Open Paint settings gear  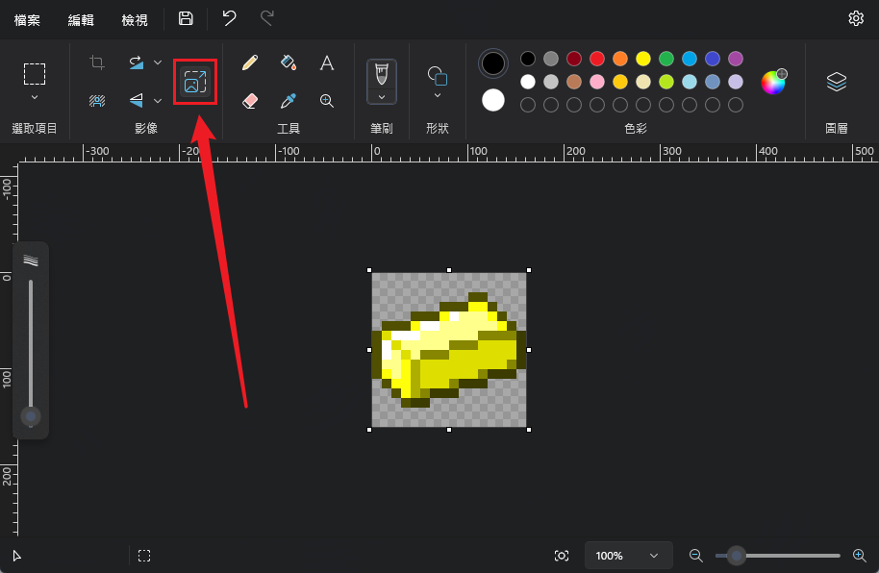[856, 18]
